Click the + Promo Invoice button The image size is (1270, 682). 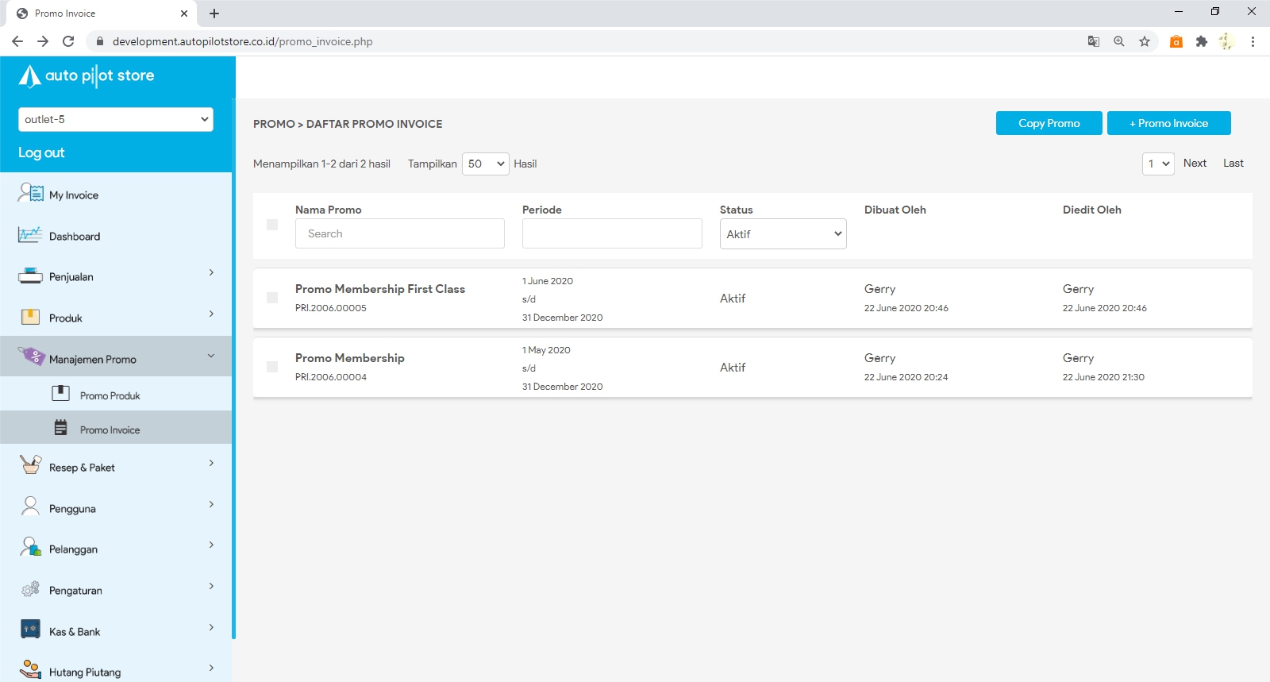[x=1168, y=123]
